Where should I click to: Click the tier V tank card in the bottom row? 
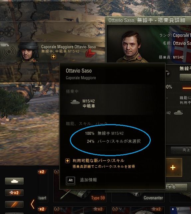[x=180, y=210]
